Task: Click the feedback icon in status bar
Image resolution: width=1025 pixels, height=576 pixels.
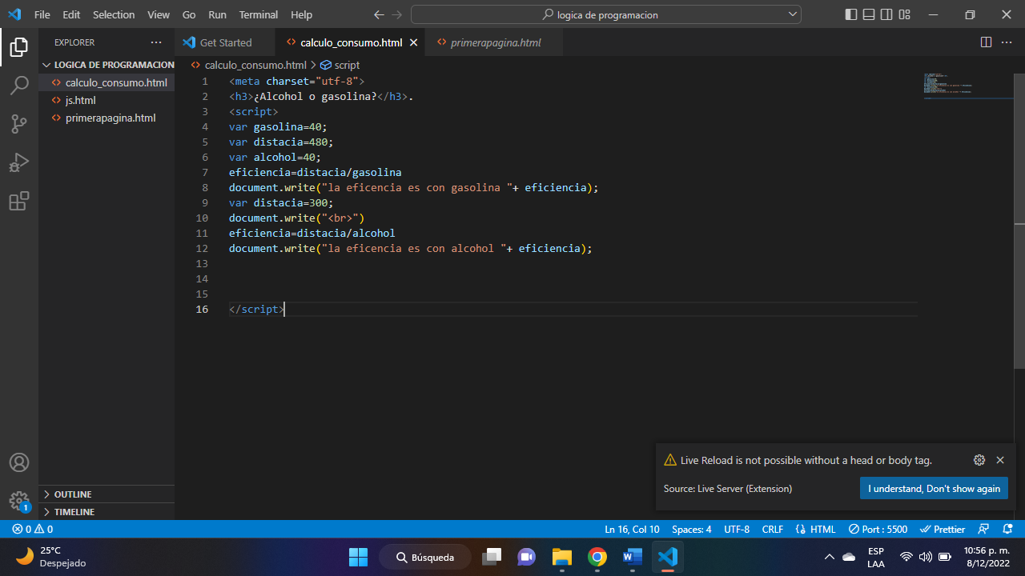Action: (x=985, y=529)
